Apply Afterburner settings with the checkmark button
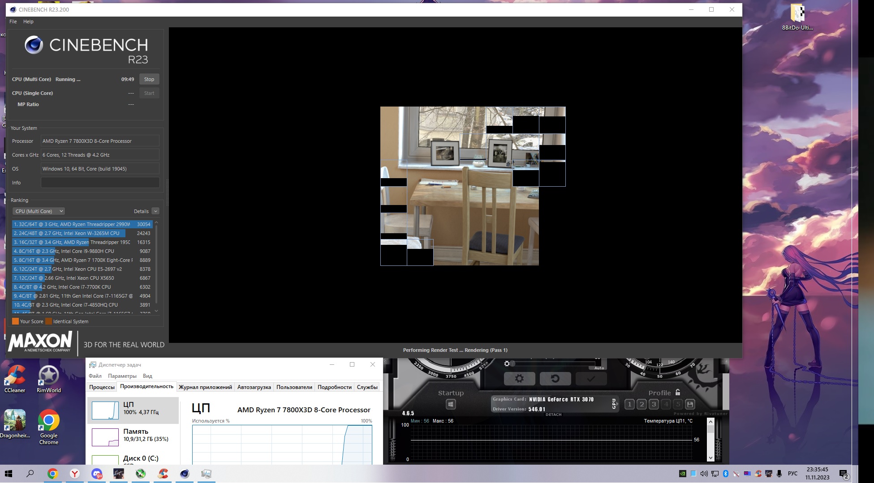Image resolution: width=874 pixels, height=483 pixels. click(591, 379)
